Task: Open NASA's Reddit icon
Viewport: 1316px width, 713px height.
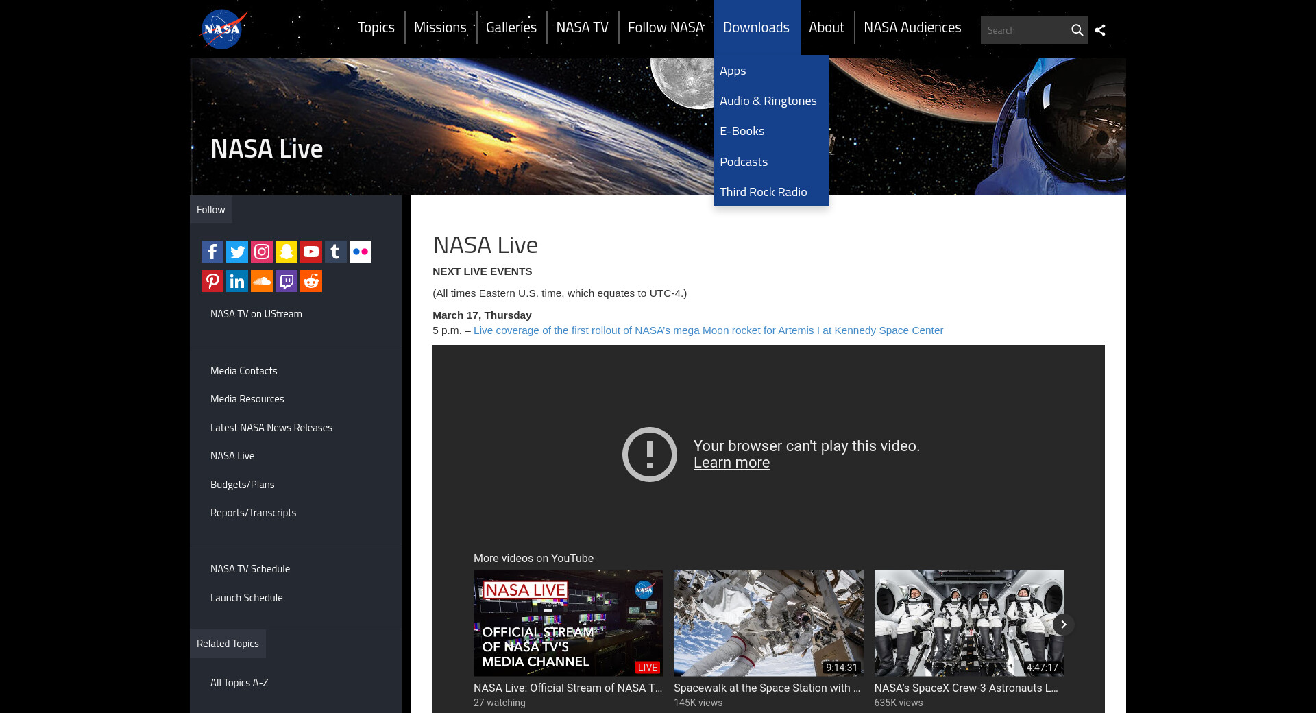Action: click(x=311, y=281)
